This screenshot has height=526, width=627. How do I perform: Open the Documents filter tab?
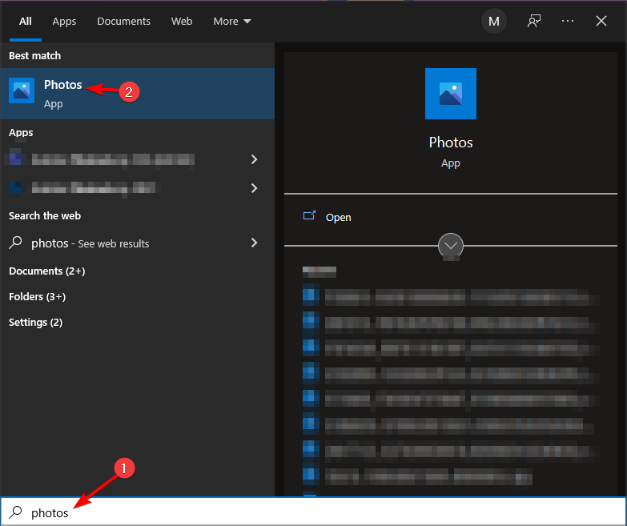(x=123, y=21)
